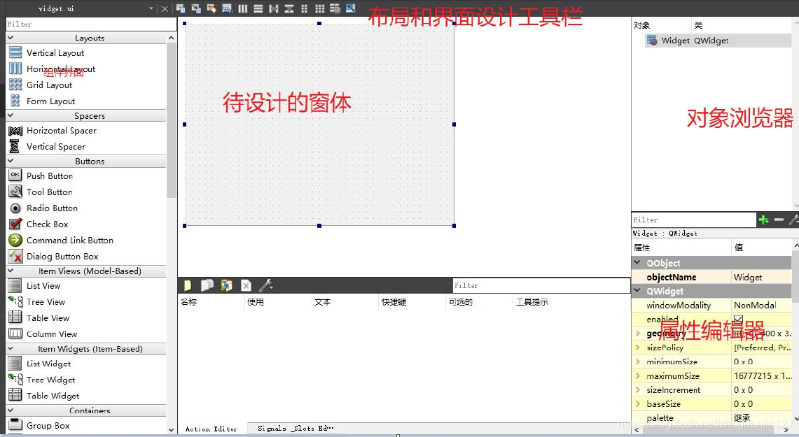The height and width of the screenshot is (437, 799).
Task: Click the Lay Out Horizontally toolbar icon
Action: (243, 9)
